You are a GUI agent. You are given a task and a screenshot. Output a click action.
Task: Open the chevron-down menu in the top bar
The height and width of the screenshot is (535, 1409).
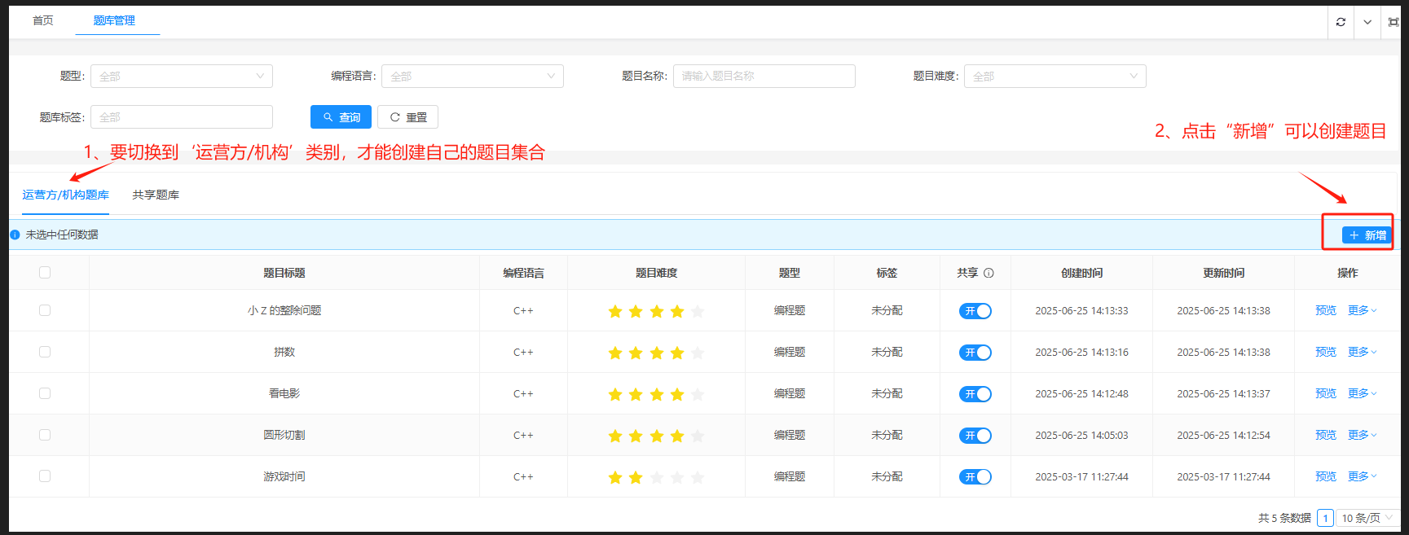point(1367,22)
